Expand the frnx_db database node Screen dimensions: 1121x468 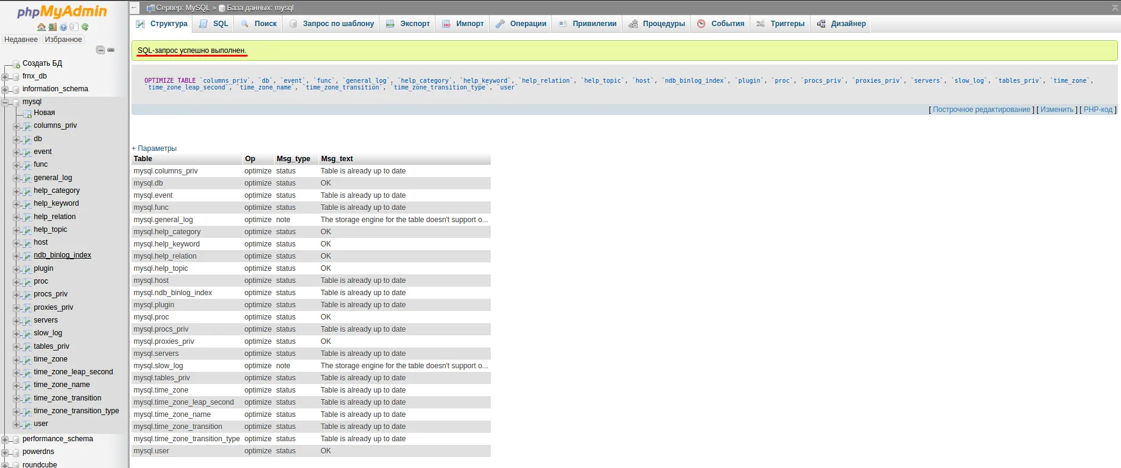5,77
